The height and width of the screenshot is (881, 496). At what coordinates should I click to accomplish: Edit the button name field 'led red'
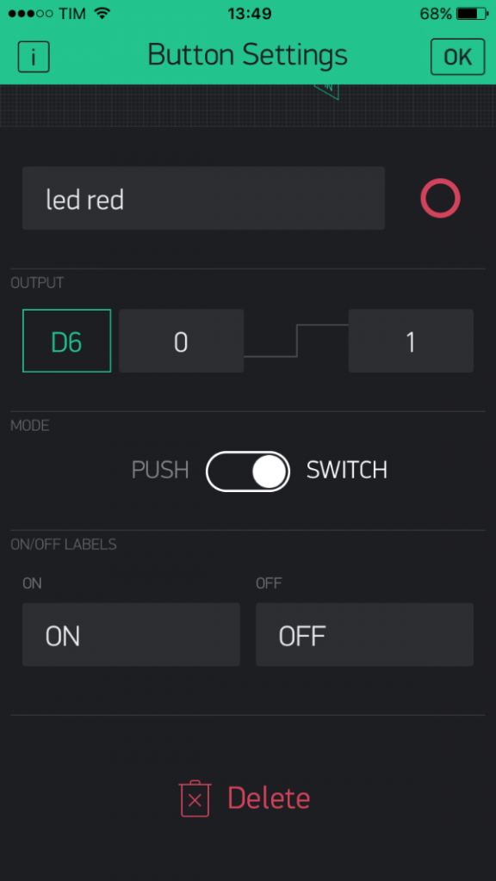click(203, 198)
